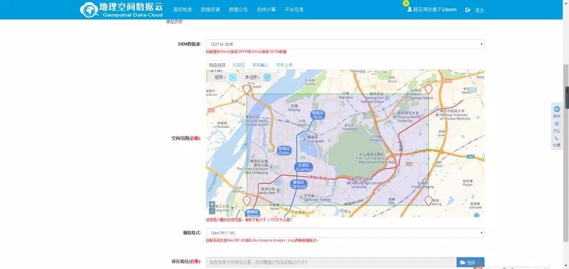Click the Gulou district label
This screenshot has width=569, height=269.
pos(284,151)
